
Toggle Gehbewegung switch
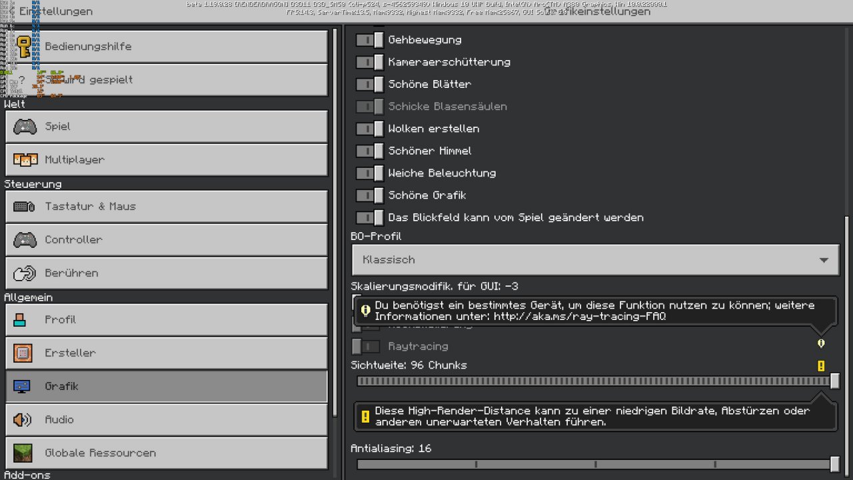tap(369, 40)
